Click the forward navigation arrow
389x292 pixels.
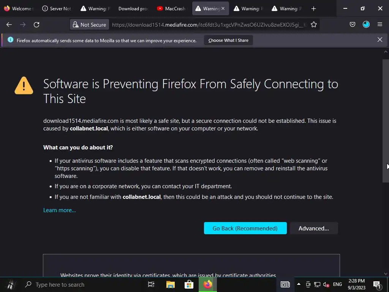(23, 25)
